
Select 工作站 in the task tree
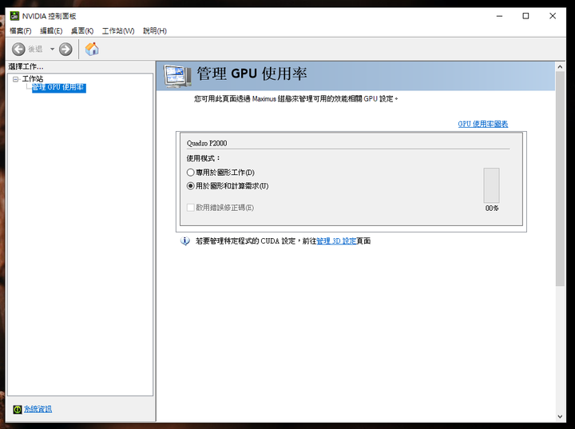(33, 79)
